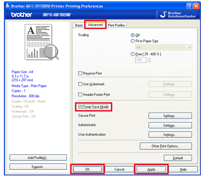The image size is (203, 178).
Task: Disable the Toner Save Mode checkbox
Action: coord(80,107)
